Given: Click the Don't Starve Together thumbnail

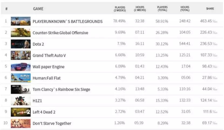Looking at the screenshot, I should click(x=20, y=123).
